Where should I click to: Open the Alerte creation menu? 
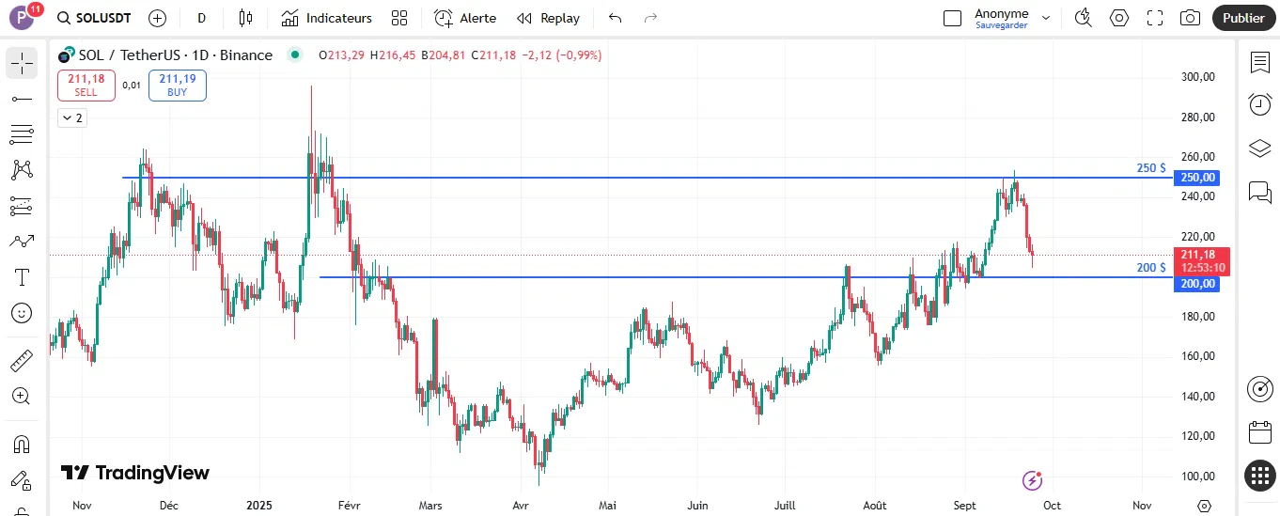[465, 18]
